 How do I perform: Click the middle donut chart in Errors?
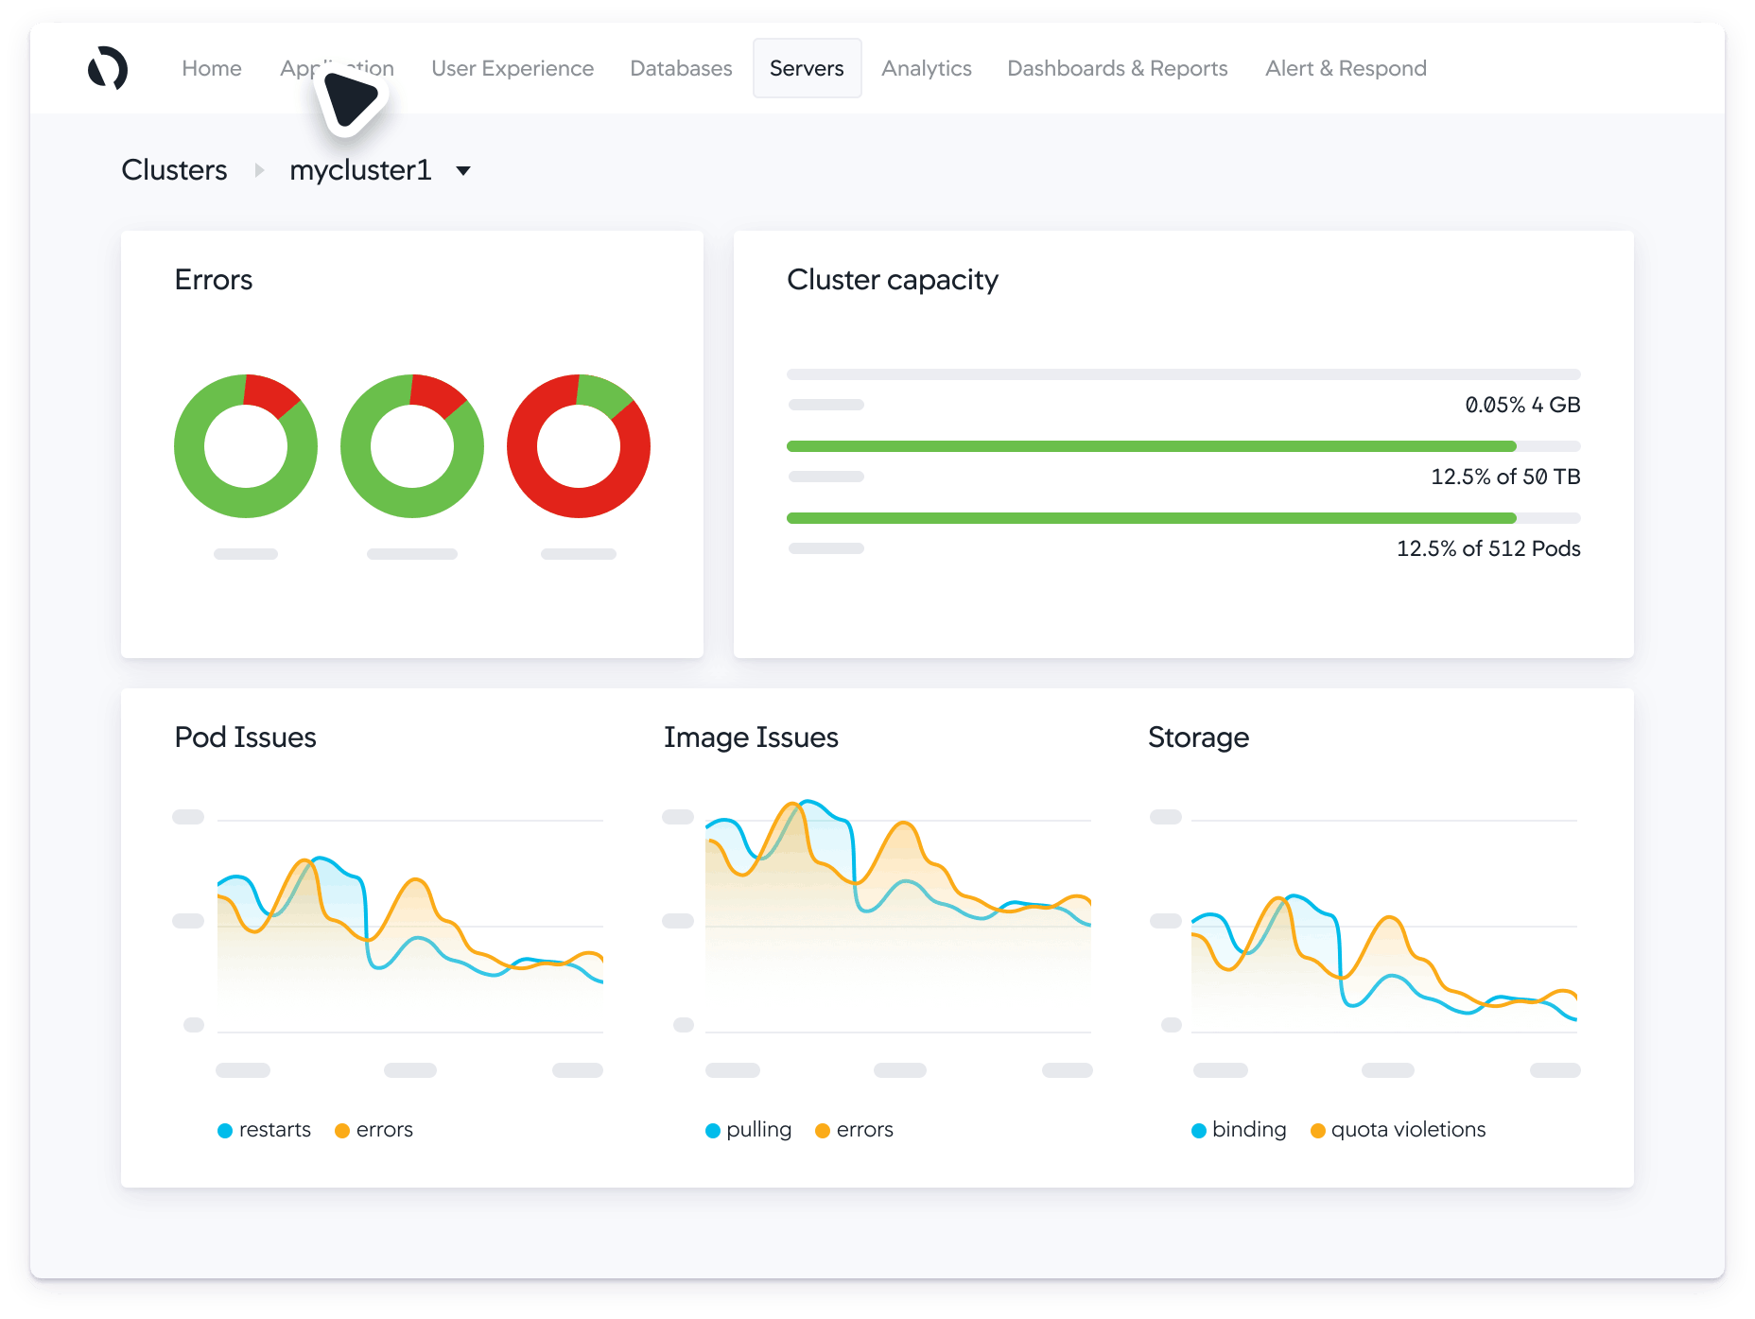[411, 446]
